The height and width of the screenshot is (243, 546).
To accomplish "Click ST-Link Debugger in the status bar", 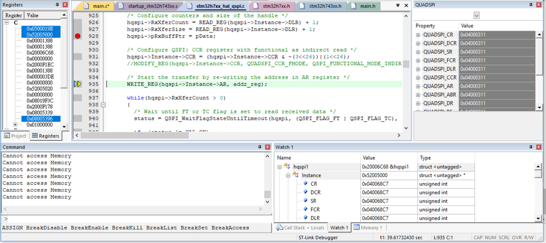I will point(318,238).
